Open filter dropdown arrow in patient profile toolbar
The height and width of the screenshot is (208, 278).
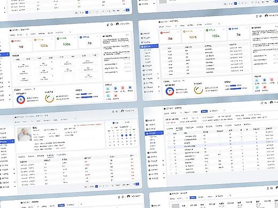pos(32,121)
